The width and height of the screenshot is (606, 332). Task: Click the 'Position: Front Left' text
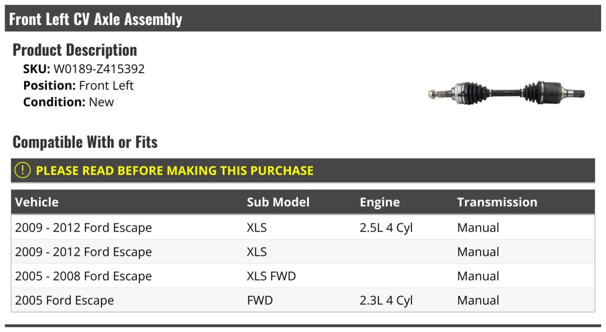click(x=78, y=85)
